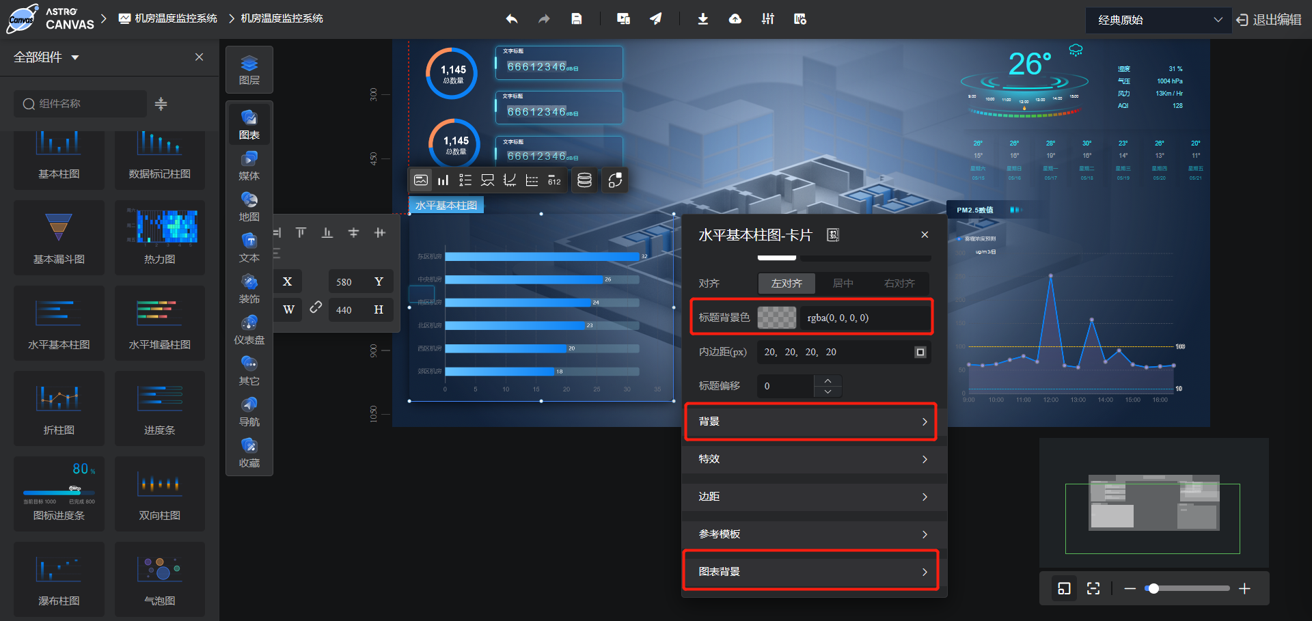Click the 装饰 decoration components icon

click(249, 287)
